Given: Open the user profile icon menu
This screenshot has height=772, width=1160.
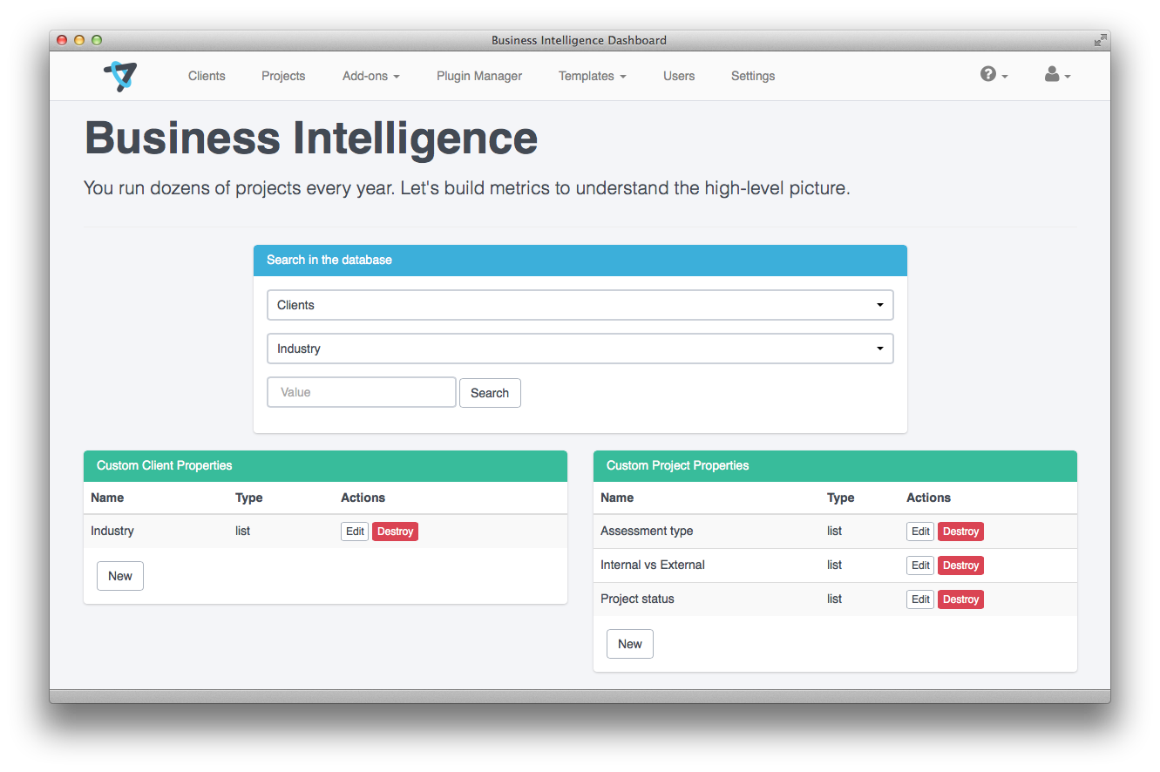Looking at the screenshot, I should 1057,75.
